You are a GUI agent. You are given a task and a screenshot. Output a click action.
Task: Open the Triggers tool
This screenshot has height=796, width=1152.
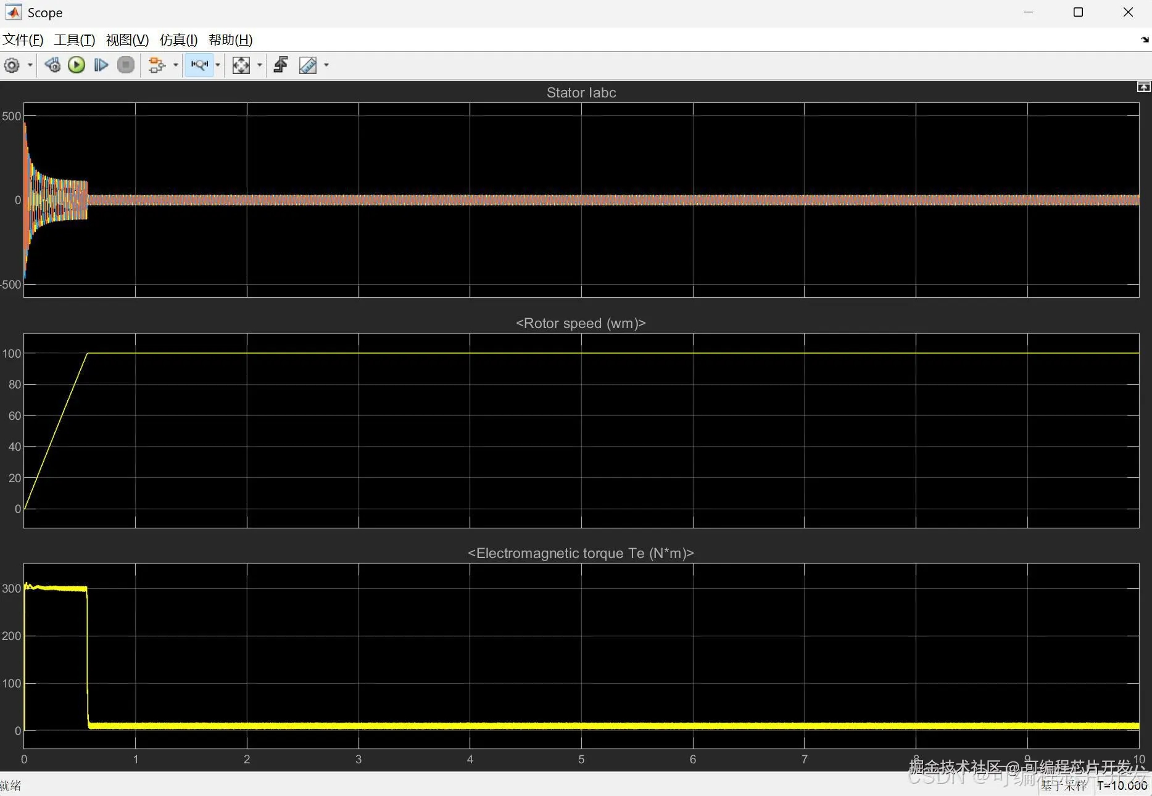point(281,65)
